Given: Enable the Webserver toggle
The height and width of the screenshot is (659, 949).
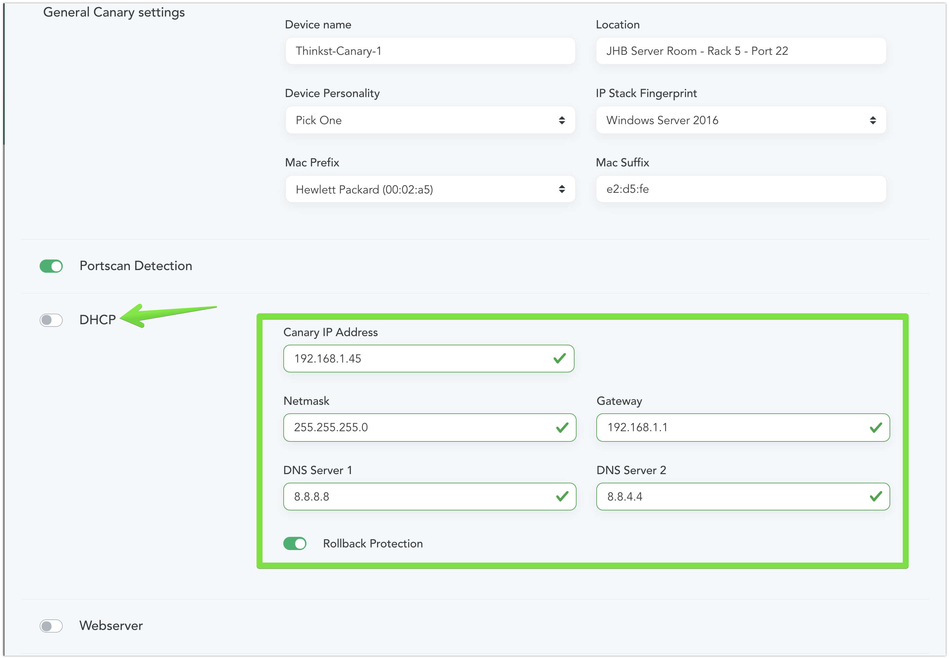Looking at the screenshot, I should point(51,626).
